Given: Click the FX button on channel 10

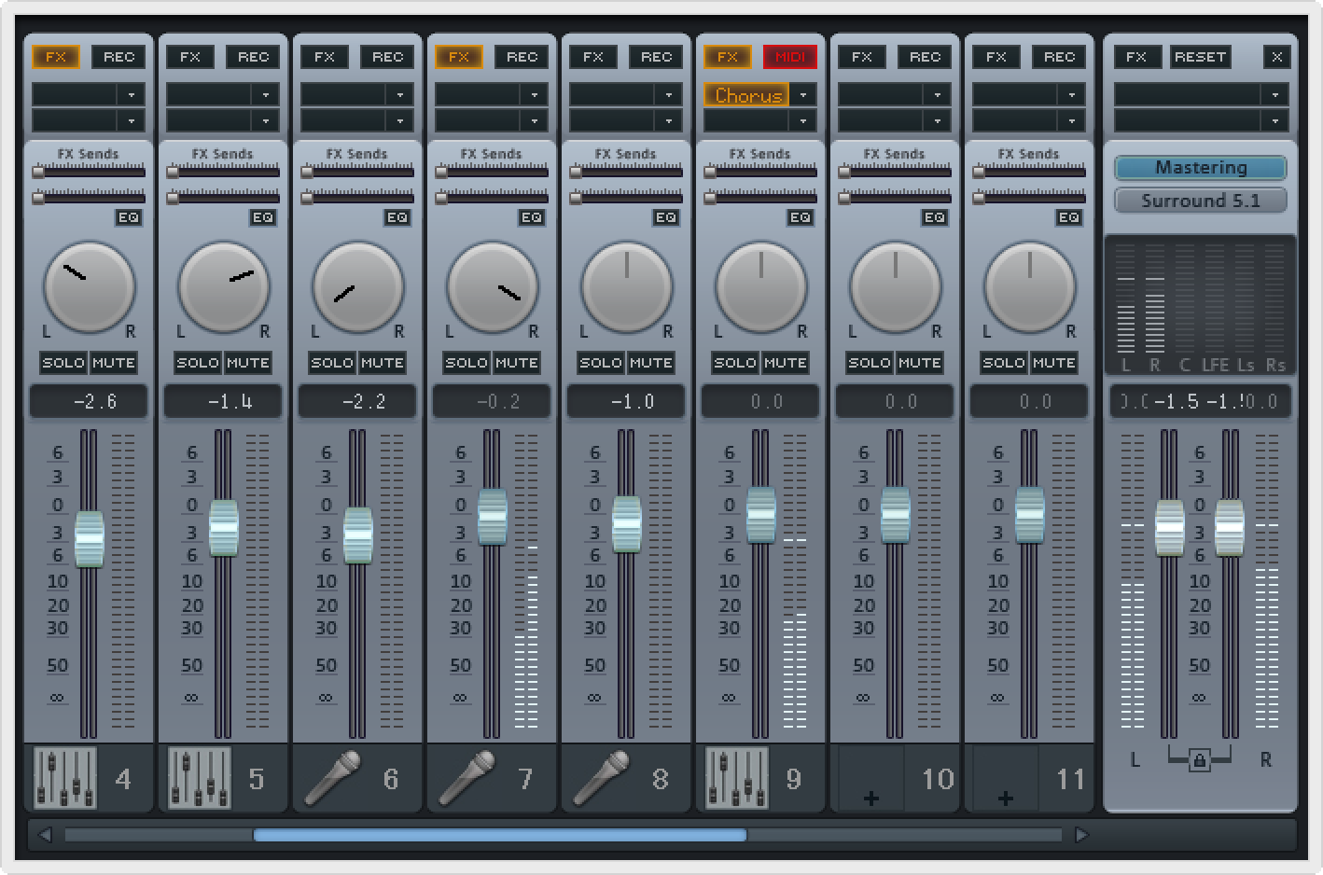Looking at the screenshot, I should tap(862, 57).
